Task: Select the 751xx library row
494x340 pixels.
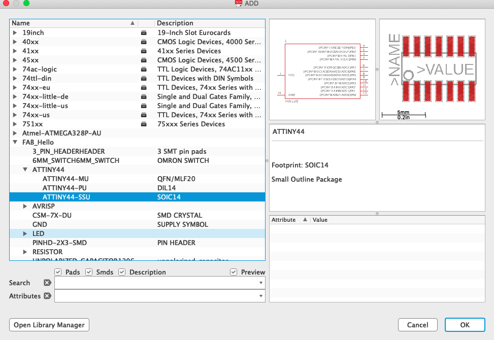Action: (138, 124)
